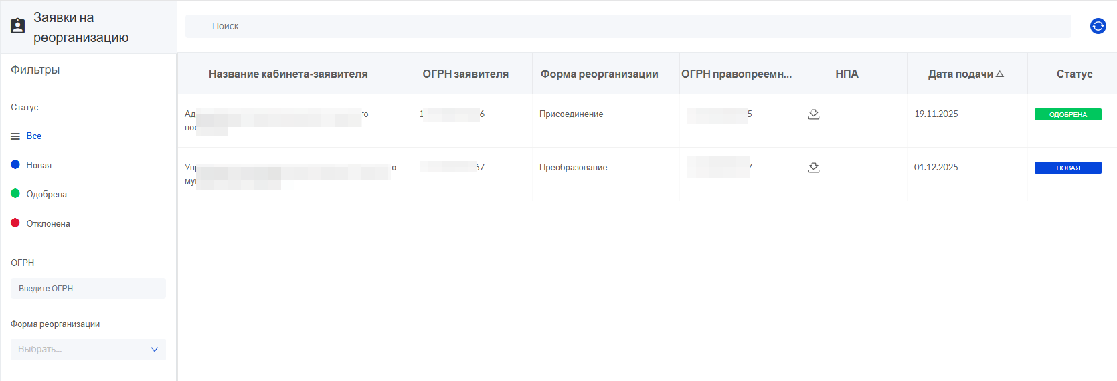Sort by Статус column header
Screen dimensions: 1117x381
click(x=1074, y=74)
